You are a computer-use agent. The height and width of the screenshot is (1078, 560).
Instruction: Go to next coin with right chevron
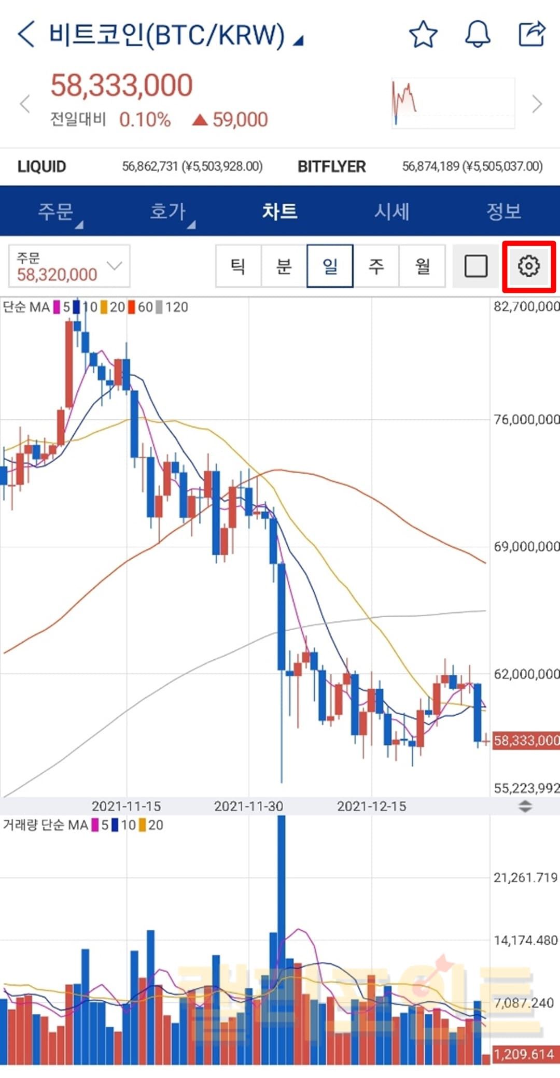click(537, 104)
